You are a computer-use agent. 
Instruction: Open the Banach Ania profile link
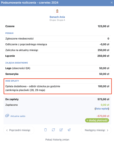click(57, 17)
